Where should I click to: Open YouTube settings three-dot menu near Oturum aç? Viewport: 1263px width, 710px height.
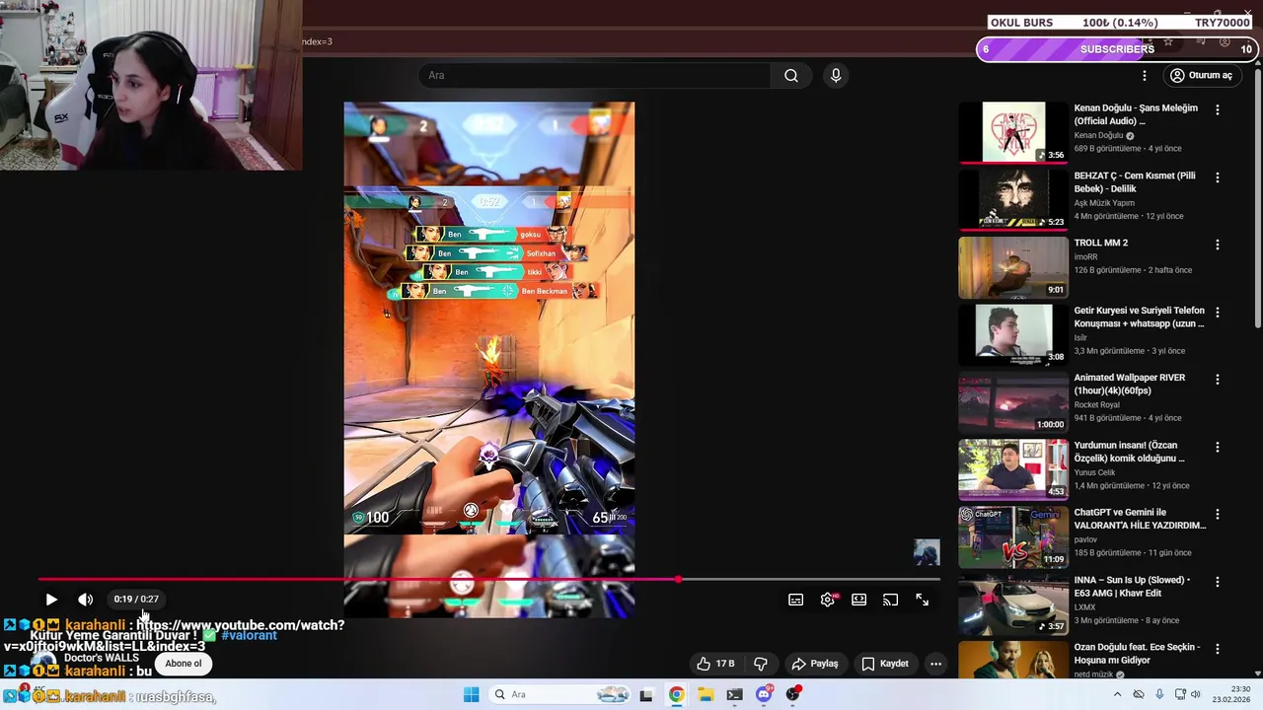1145,76
